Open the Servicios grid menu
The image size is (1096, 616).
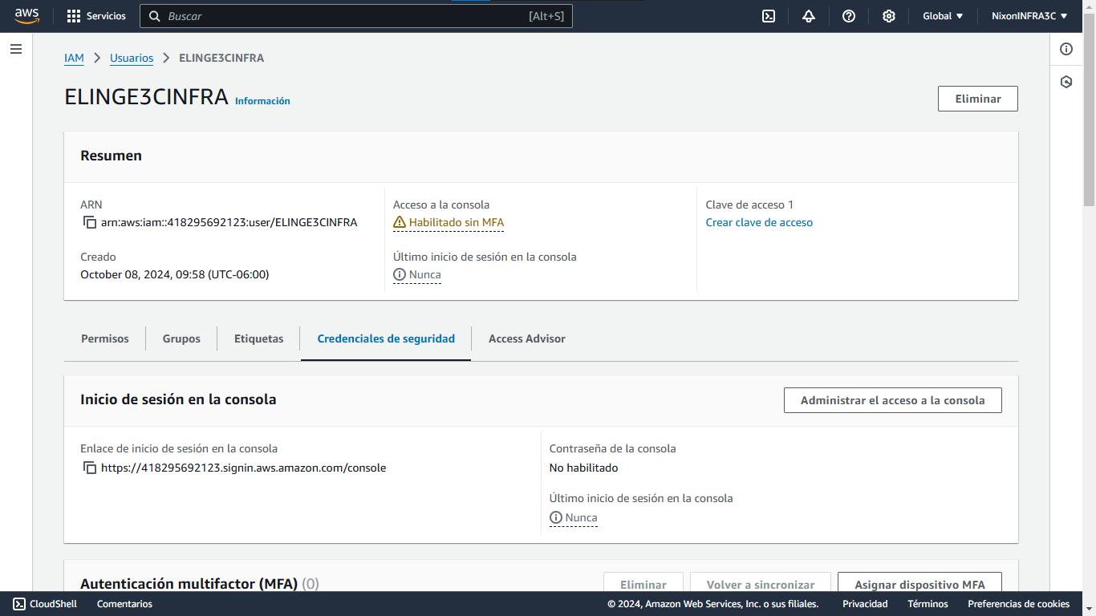point(96,16)
